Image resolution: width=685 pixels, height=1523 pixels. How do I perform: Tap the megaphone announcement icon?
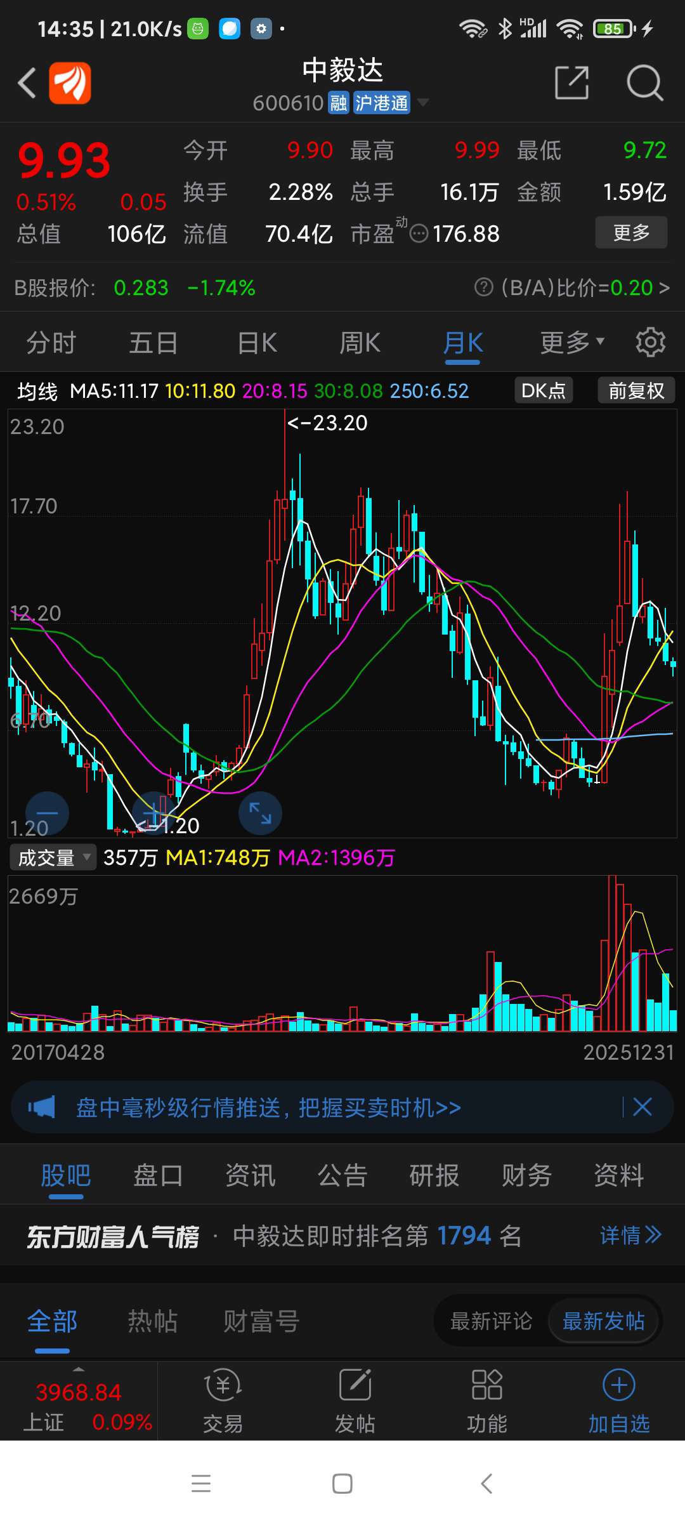[x=42, y=1107]
